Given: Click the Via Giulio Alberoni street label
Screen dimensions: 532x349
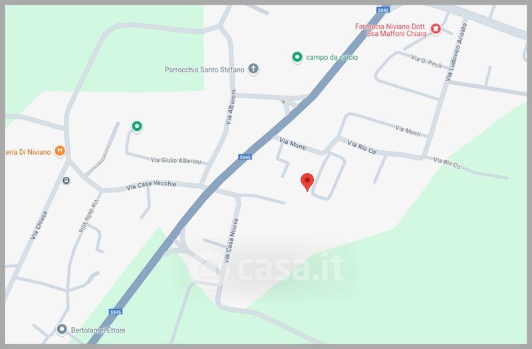Looking at the screenshot, I should [176, 161].
